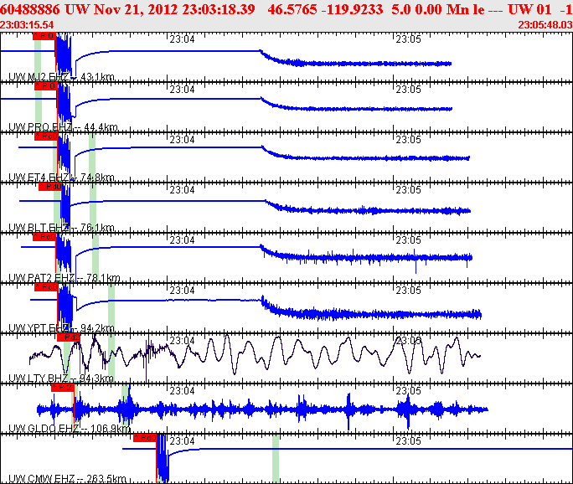Select the Pc0 pick flag on PAT2

(44, 237)
